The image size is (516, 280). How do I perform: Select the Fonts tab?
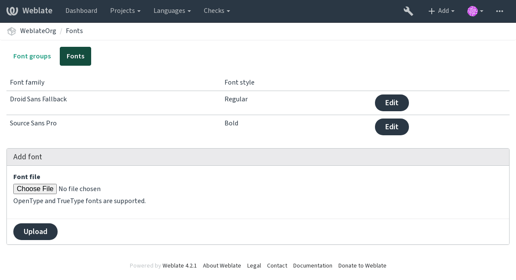tap(75, 56)
